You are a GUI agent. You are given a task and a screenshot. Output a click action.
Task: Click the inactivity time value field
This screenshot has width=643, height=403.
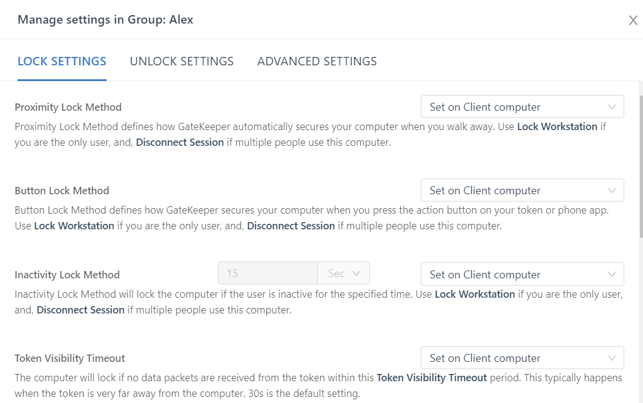(268, 274)
